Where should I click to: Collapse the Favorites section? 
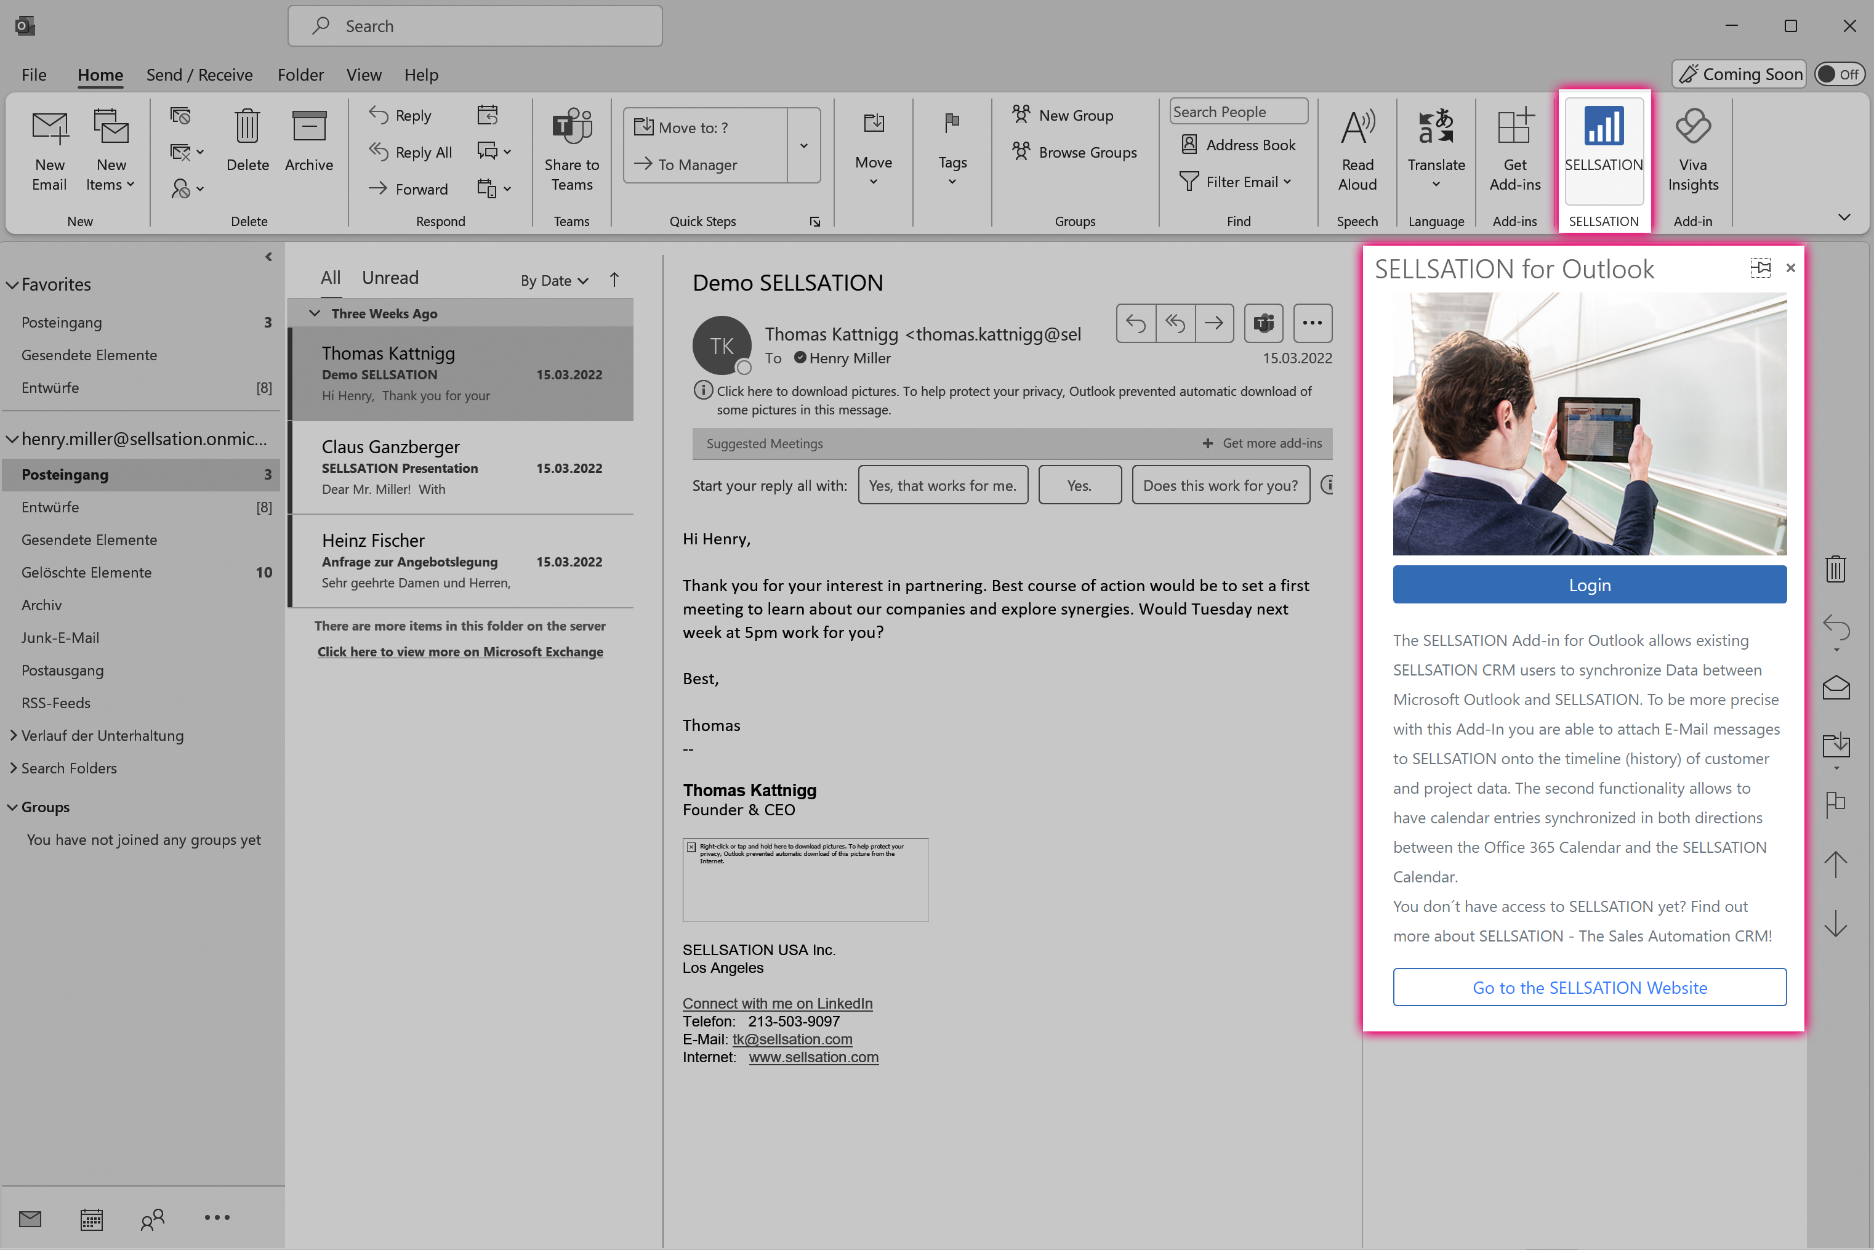(x=12, y=284)
